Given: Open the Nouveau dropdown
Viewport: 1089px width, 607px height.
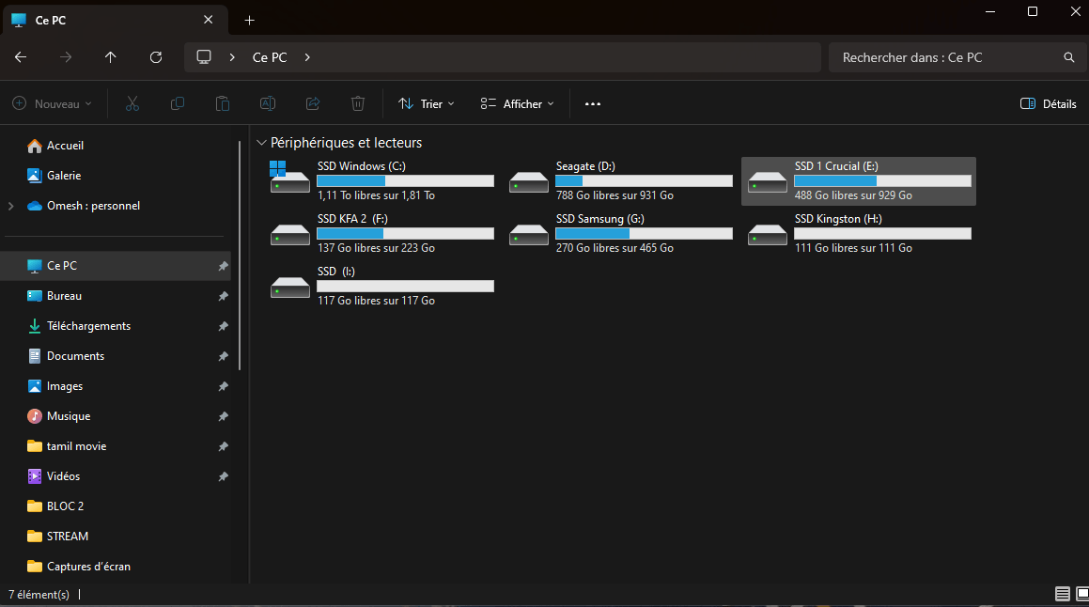Looking at the screenshot, I should click(x=52, y=103).
